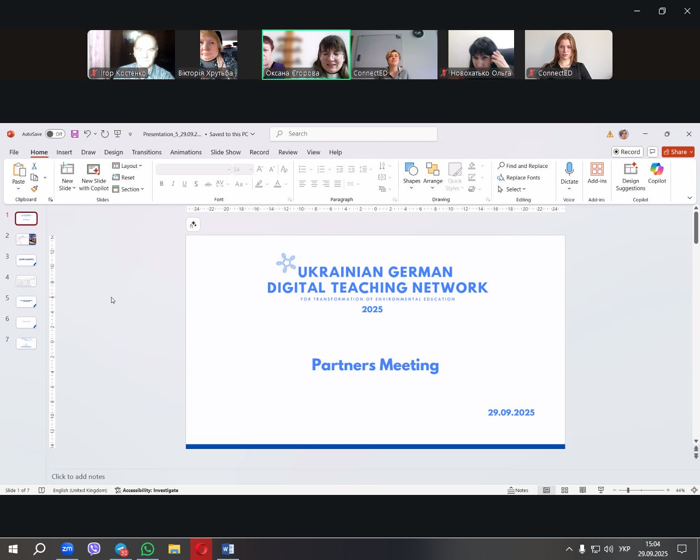Switch to the Slide Show tab
Image resolution: width=700 pixels, height=560 pixels.
click(x=225, y=152)
